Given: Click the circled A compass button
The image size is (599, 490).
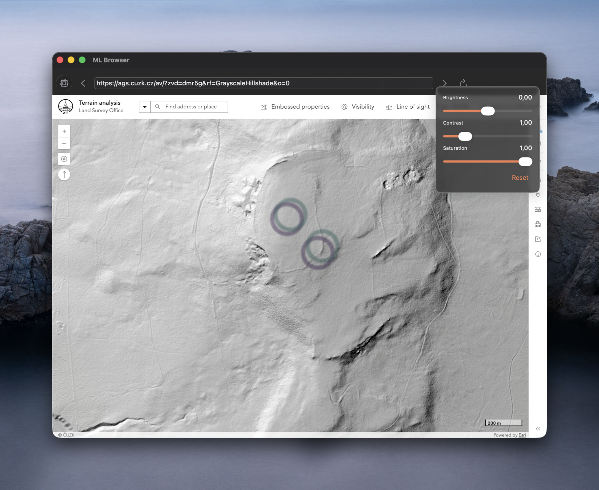Looking at the screenshot, I should 64,159.
